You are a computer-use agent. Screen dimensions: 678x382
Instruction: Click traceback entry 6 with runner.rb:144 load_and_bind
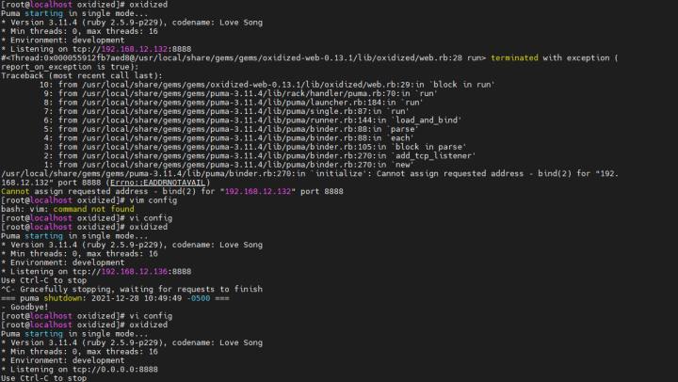point(252,120)
